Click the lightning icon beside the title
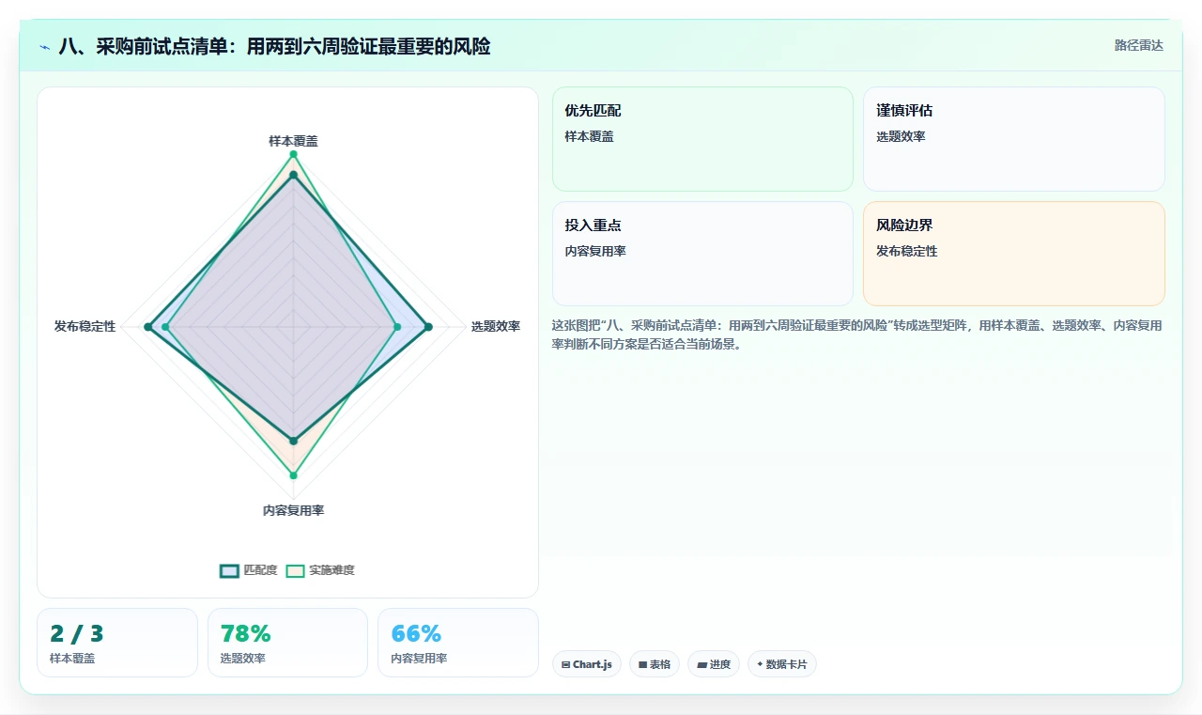1202x715 pixels. pyautogui.click(x=45, y=47)
